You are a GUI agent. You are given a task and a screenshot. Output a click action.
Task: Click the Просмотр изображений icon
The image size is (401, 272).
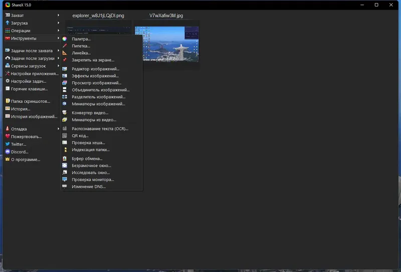click(65, 83)
